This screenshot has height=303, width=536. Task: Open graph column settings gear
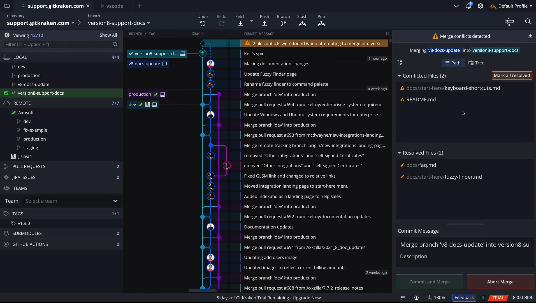click(388, 34)
